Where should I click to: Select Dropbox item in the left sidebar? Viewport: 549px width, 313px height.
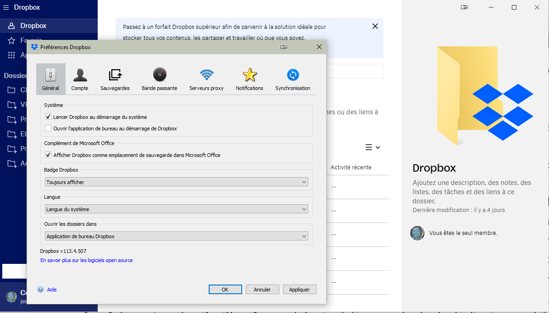pos(49,26)
